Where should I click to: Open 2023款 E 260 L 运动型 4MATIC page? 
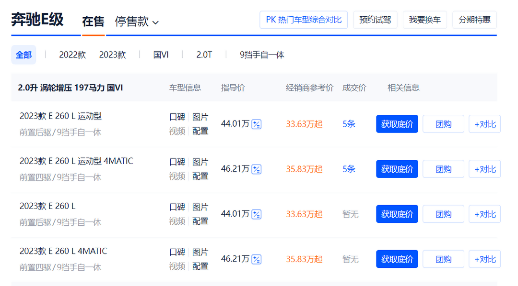point(76,161)
